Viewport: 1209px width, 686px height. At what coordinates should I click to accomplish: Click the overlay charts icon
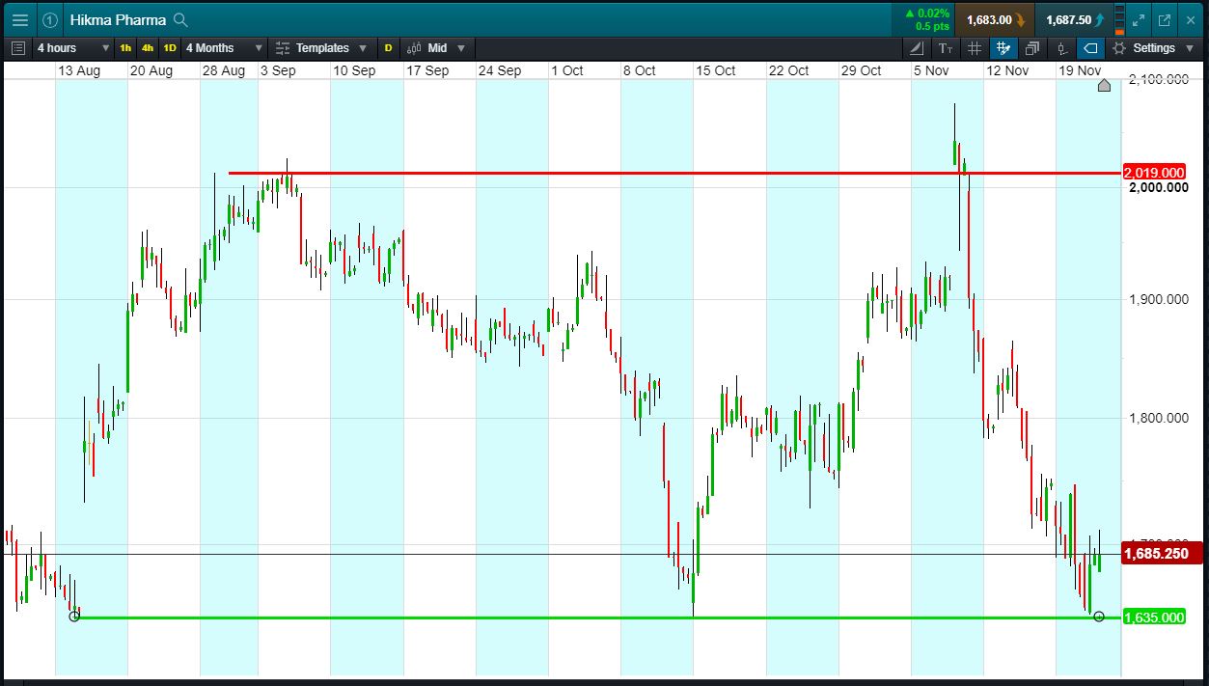click(1032, 48)
